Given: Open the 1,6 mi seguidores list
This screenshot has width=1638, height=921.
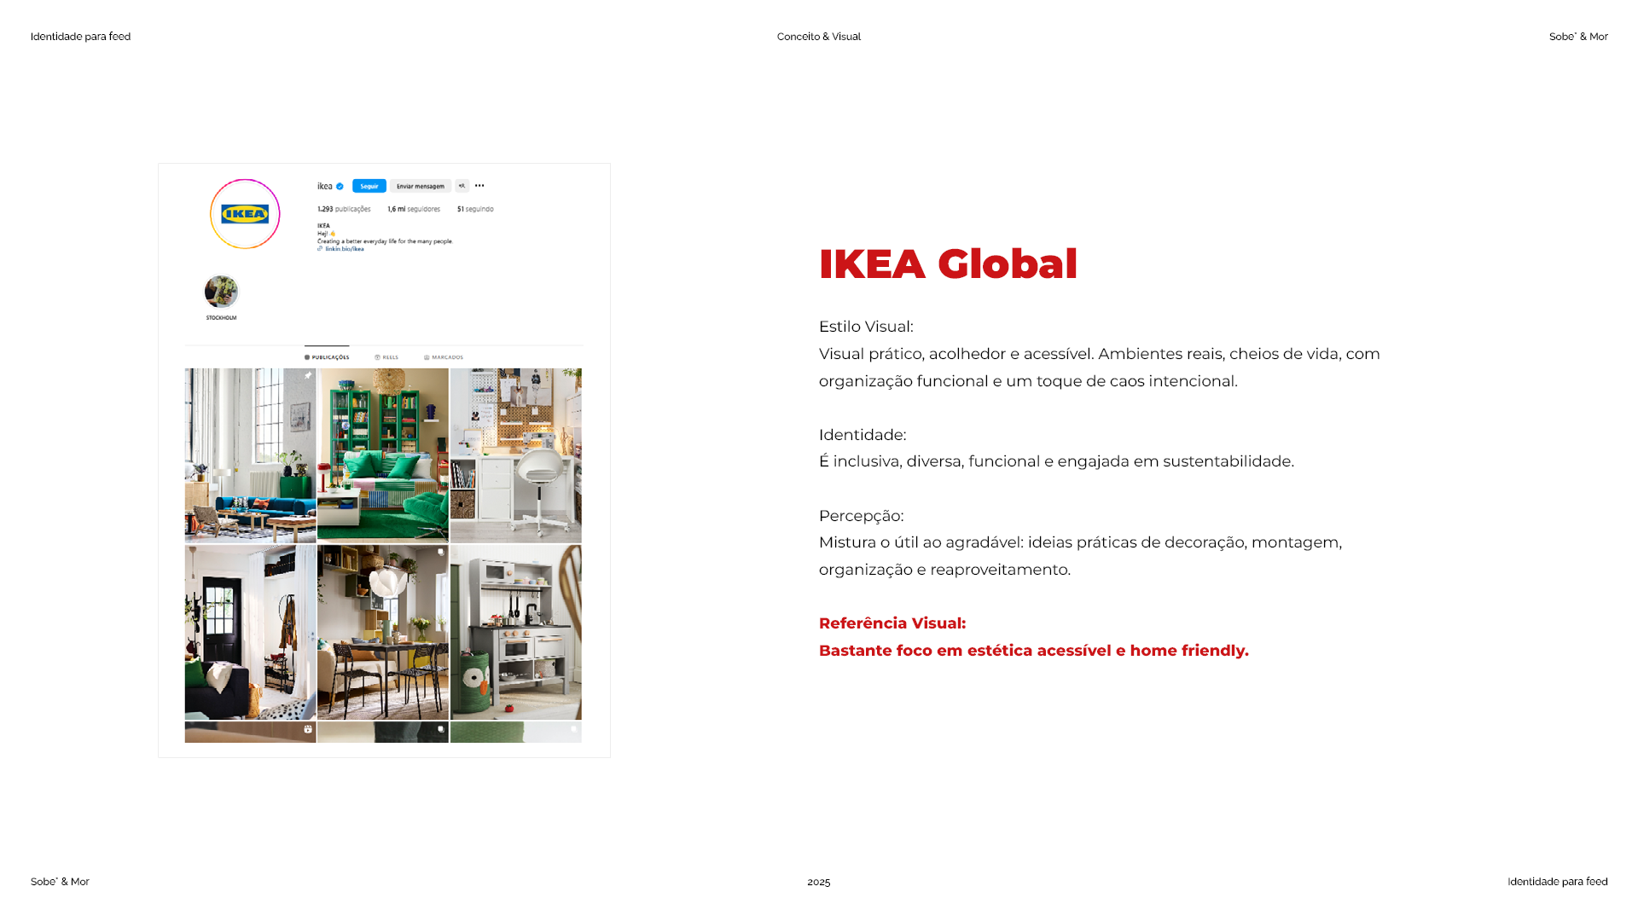Looking at the screenshot, I should [414, 209].
